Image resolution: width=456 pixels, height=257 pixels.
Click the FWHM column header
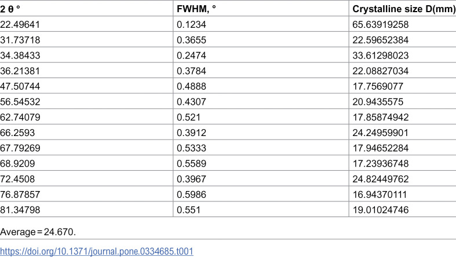[x=196, y=9]
